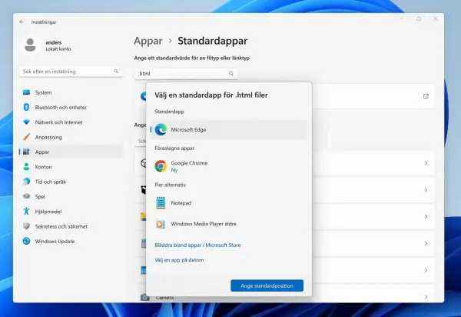Open Bläddra bland appar i Microsoft Store

(x=197, y=245)
